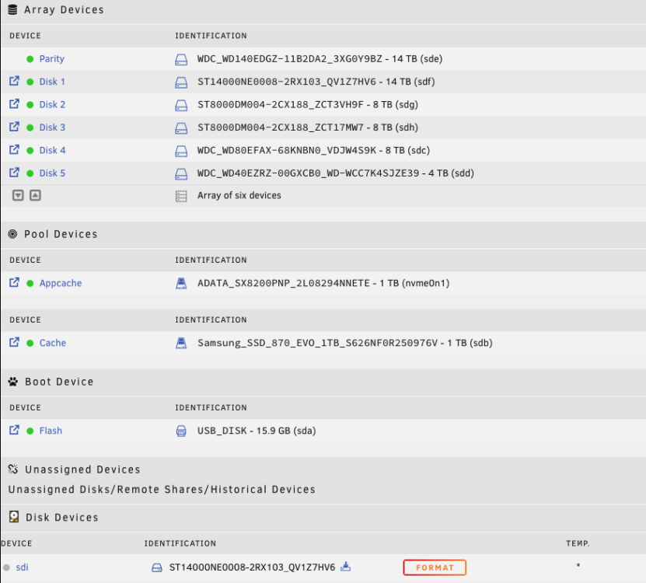Click the Unassigned Devices section header

[x=82, y=470]
